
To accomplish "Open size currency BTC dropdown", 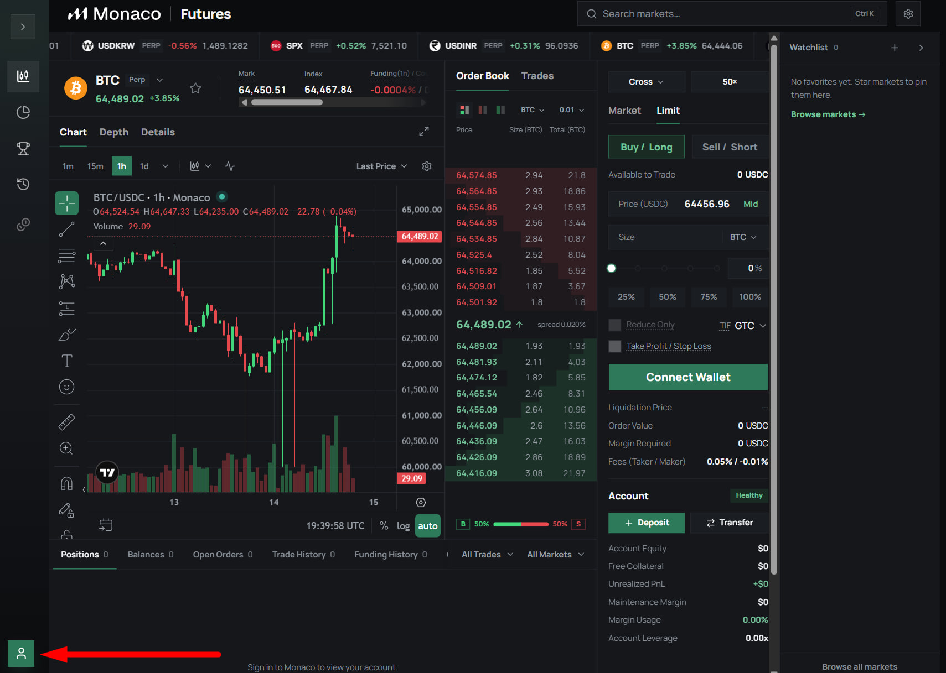I will click(x=743, y=237).
